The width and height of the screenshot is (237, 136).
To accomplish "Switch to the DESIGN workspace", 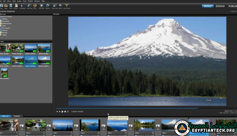I will 220,6.
